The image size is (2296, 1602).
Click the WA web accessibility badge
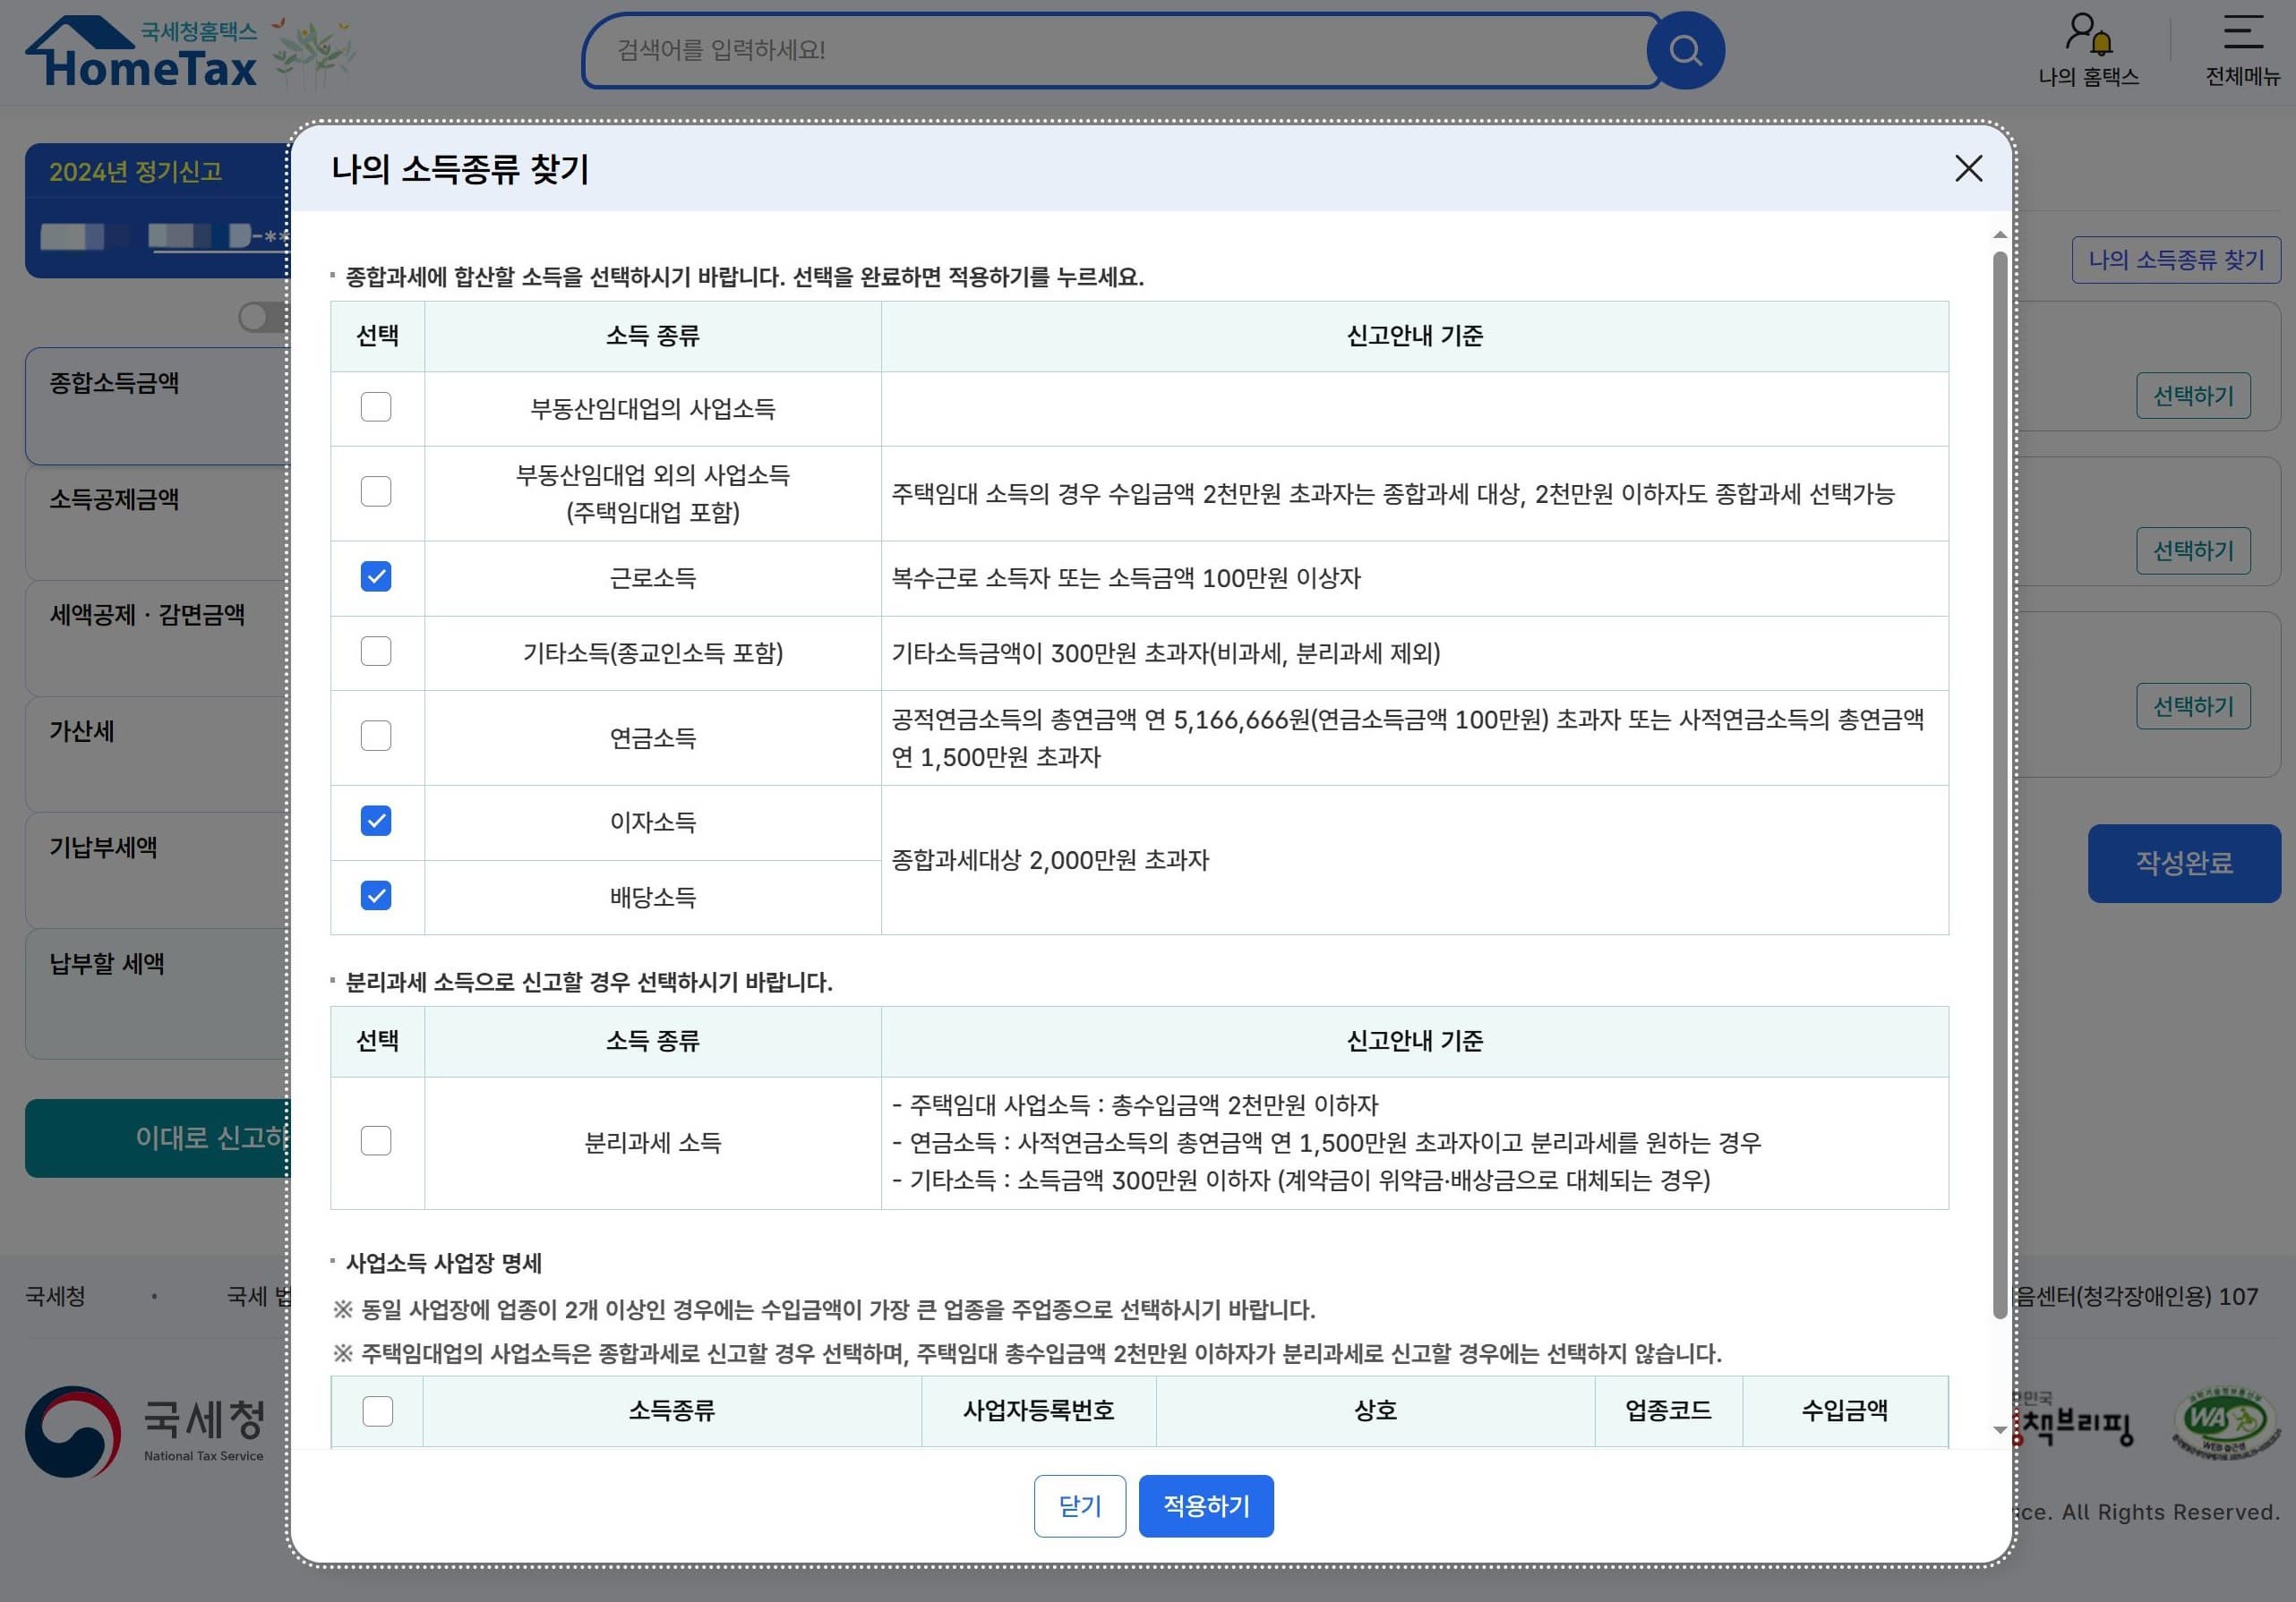(2224, 1420)
